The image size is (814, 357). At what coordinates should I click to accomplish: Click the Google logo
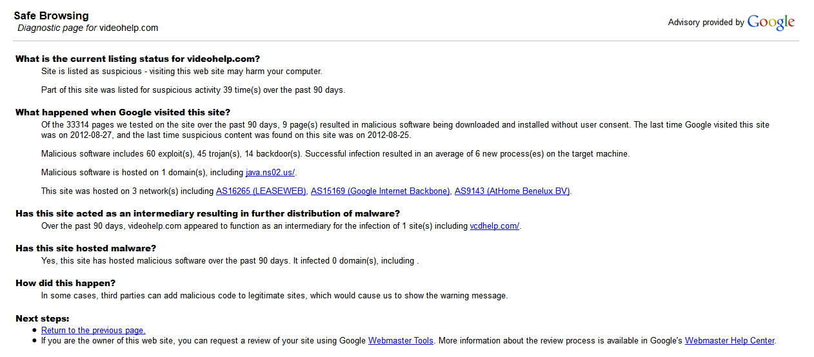[x=771, y=23]
